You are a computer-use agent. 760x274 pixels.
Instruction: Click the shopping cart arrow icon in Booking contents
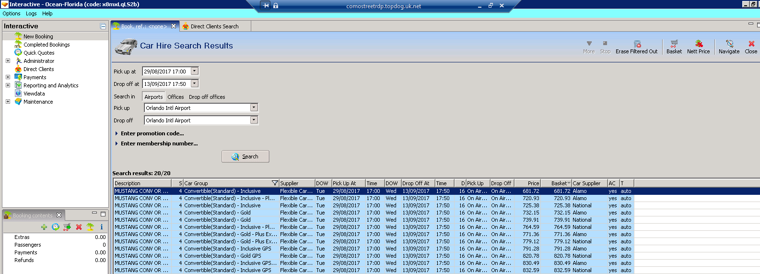point(67,227)
